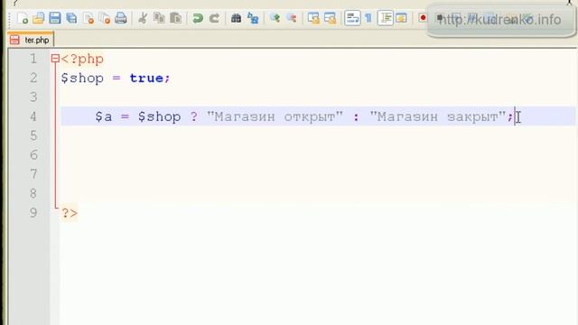The width and height of the screenshot is (578, 325).
Task: Click the "Магазин открыт" string
Action: coord(275,116)
